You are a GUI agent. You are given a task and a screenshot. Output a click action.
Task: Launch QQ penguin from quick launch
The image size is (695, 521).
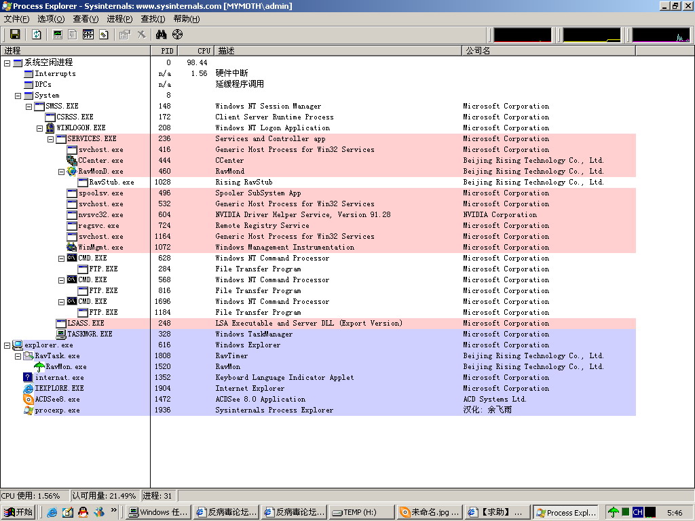pos(83,512)
